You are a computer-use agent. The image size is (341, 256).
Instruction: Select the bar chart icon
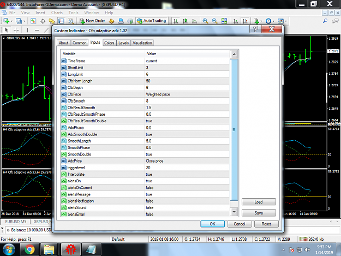(176, 21)
